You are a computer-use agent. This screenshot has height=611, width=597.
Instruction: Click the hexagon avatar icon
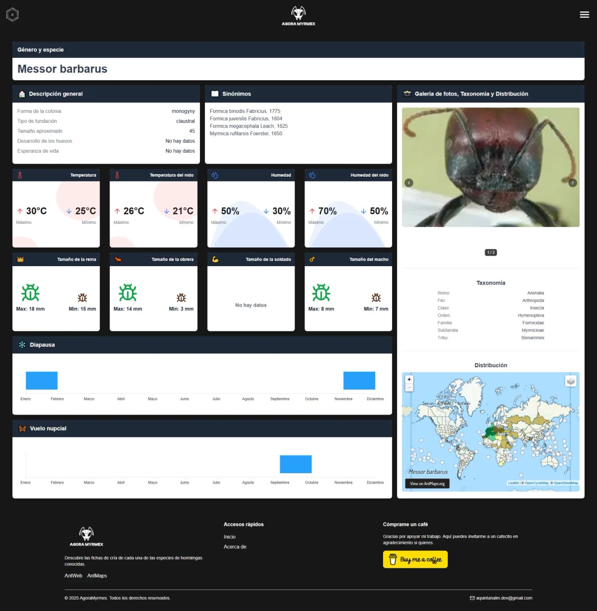click(12, 14)
